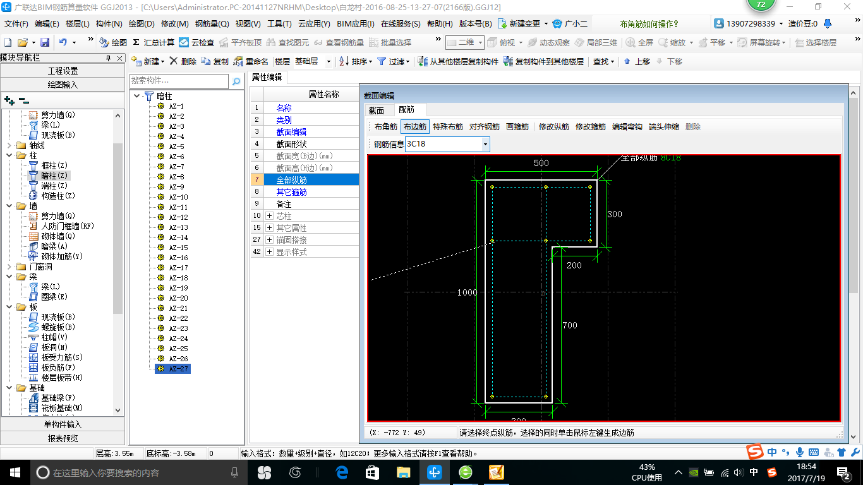The width and height of the screenshot is (863, 485).
Task: Collapse the 墙 tree node
Action: pyautogui.click(x=9, y=206)
